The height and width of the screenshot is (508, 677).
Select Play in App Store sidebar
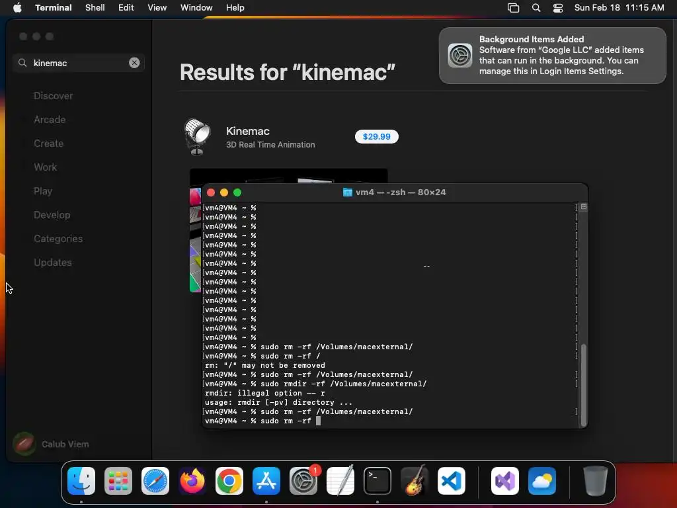pos(43,191)
